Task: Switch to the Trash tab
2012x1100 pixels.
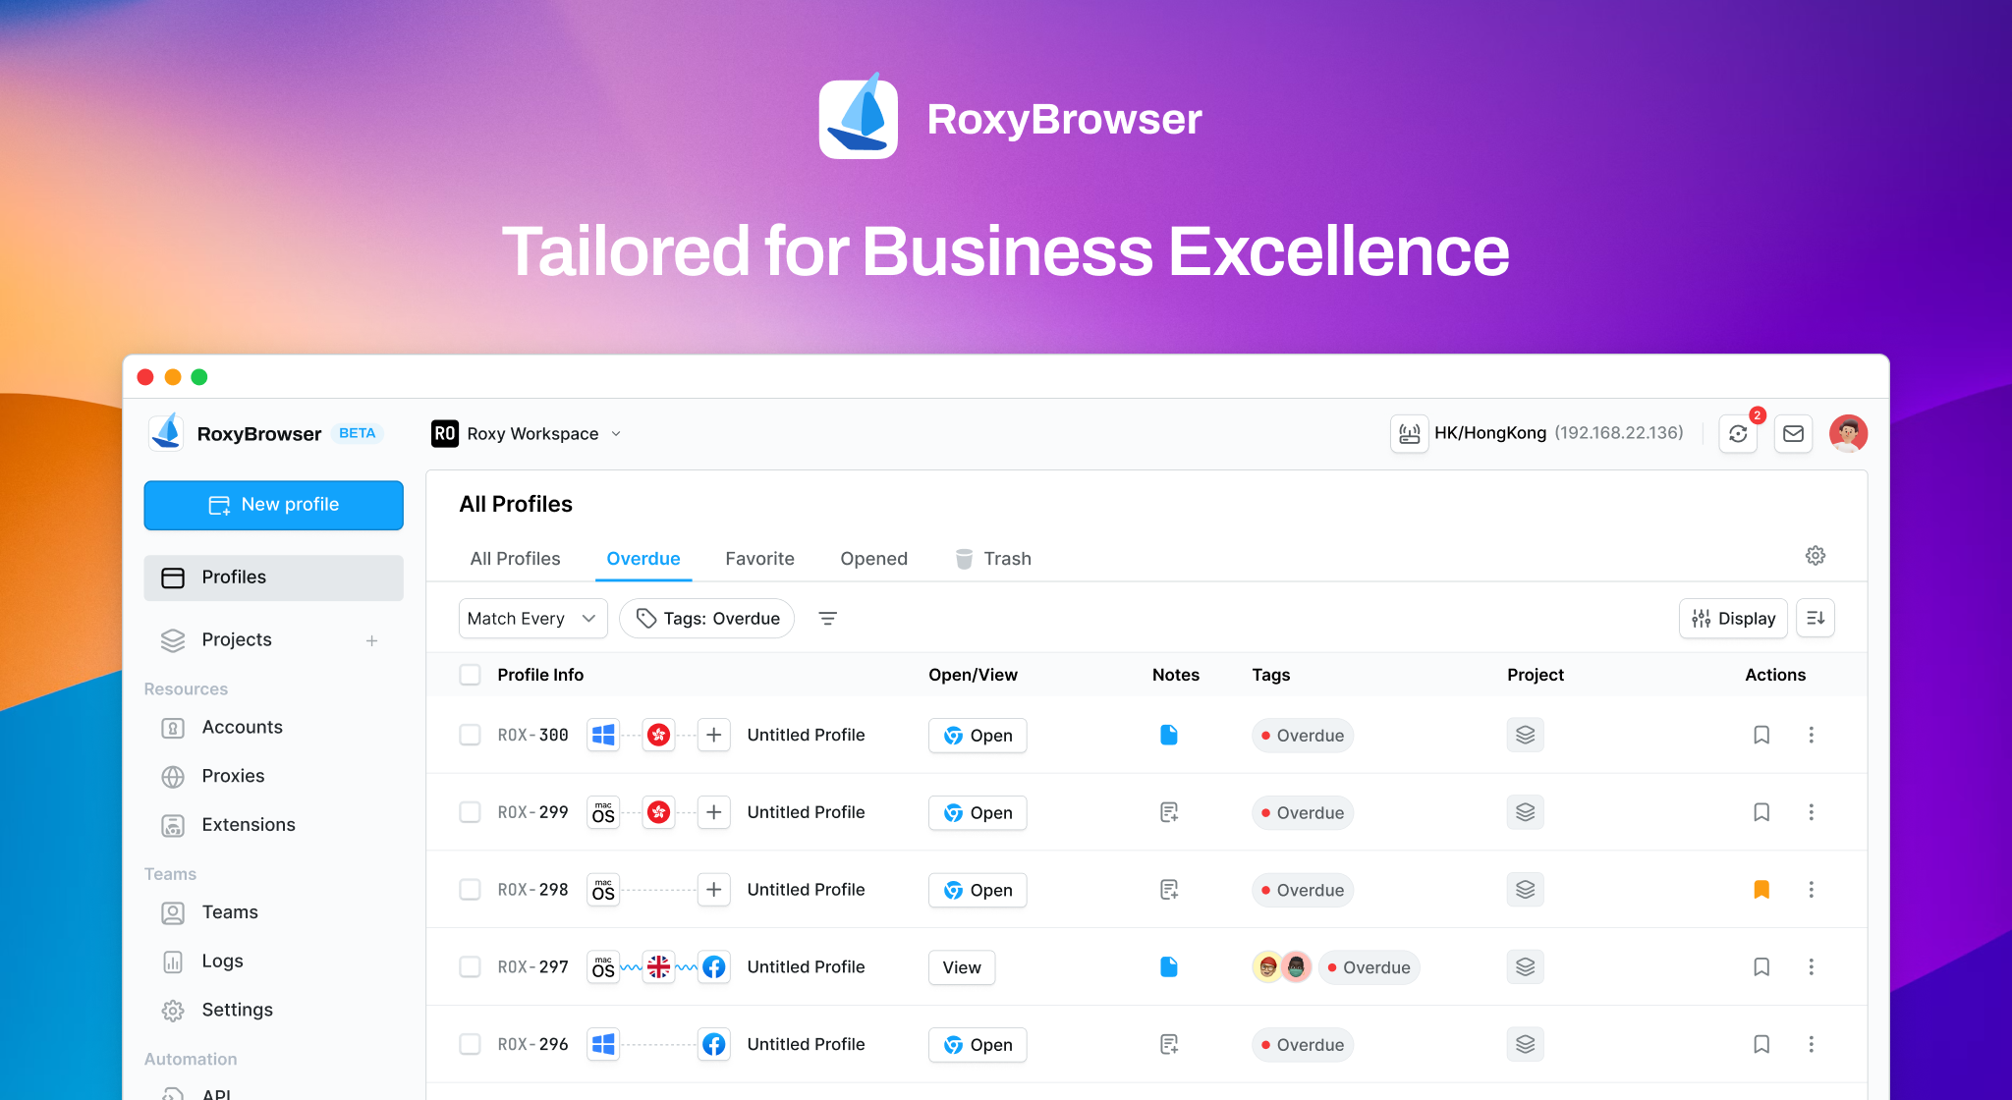Action: pyautogui.click(x=993, y=559)
